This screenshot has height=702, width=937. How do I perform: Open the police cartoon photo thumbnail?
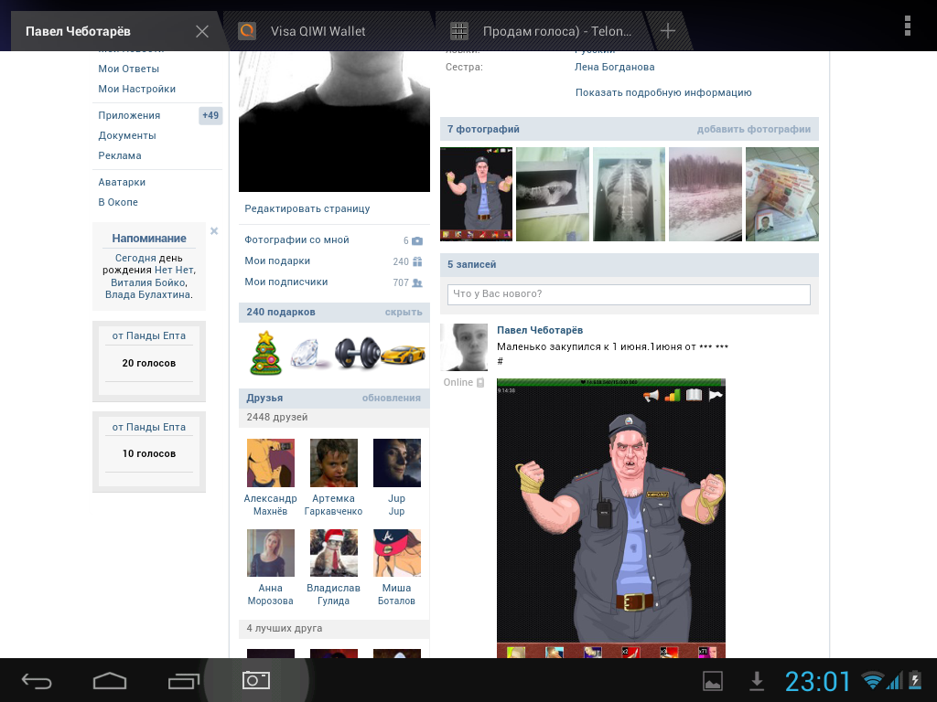tap(476, 194)
